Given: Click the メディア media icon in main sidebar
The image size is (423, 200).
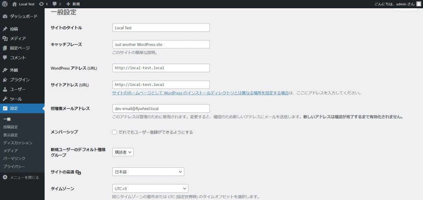Looking at the screenshot, I should [x=5, y=38].
